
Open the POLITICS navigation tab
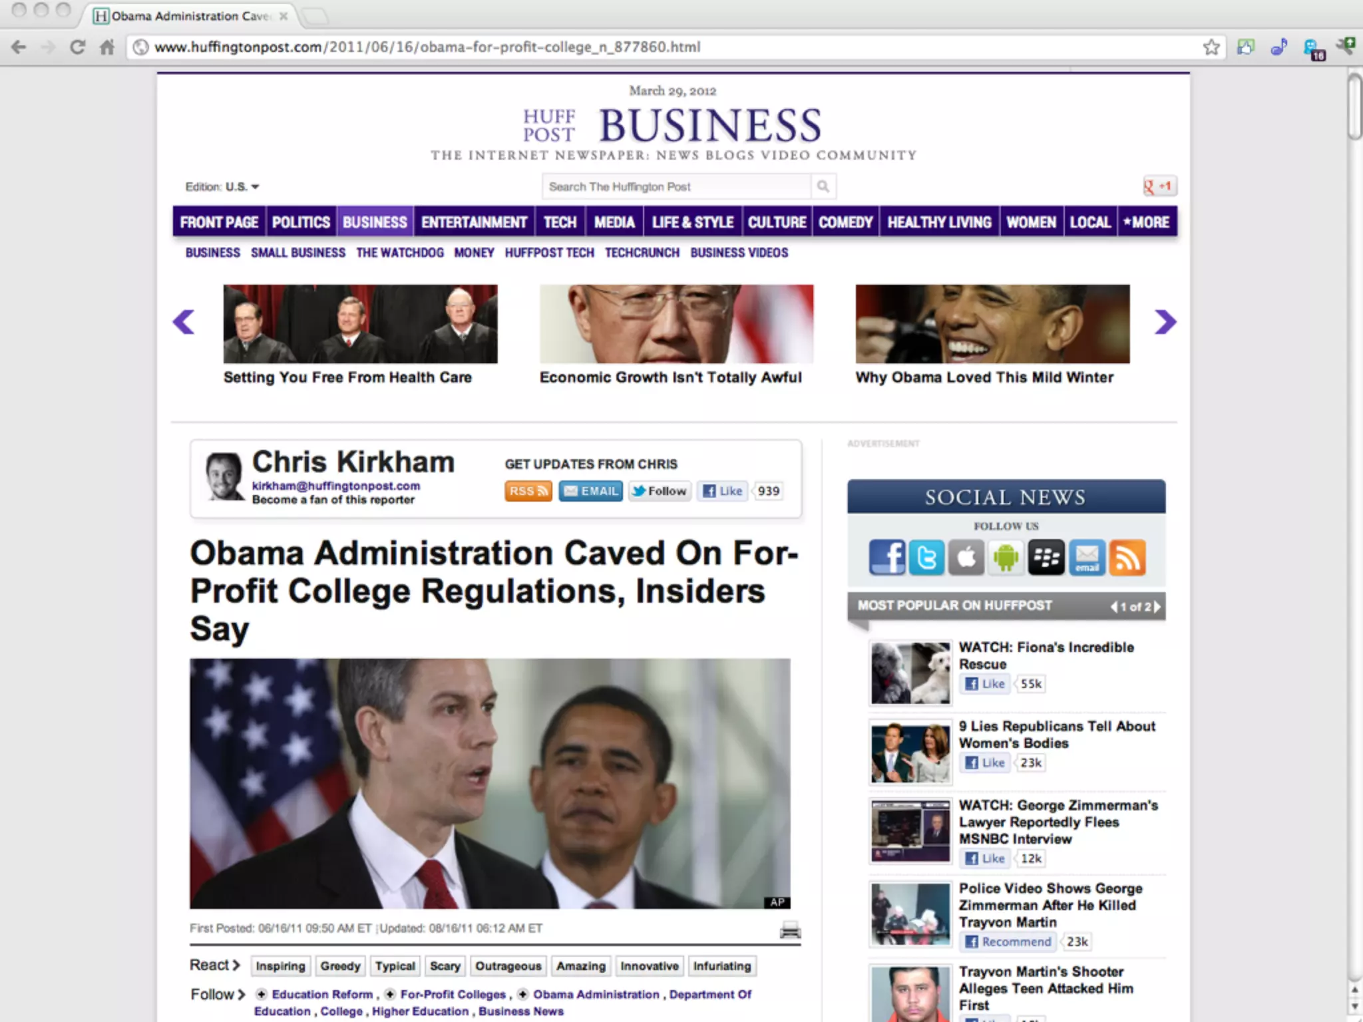point(301,222)
